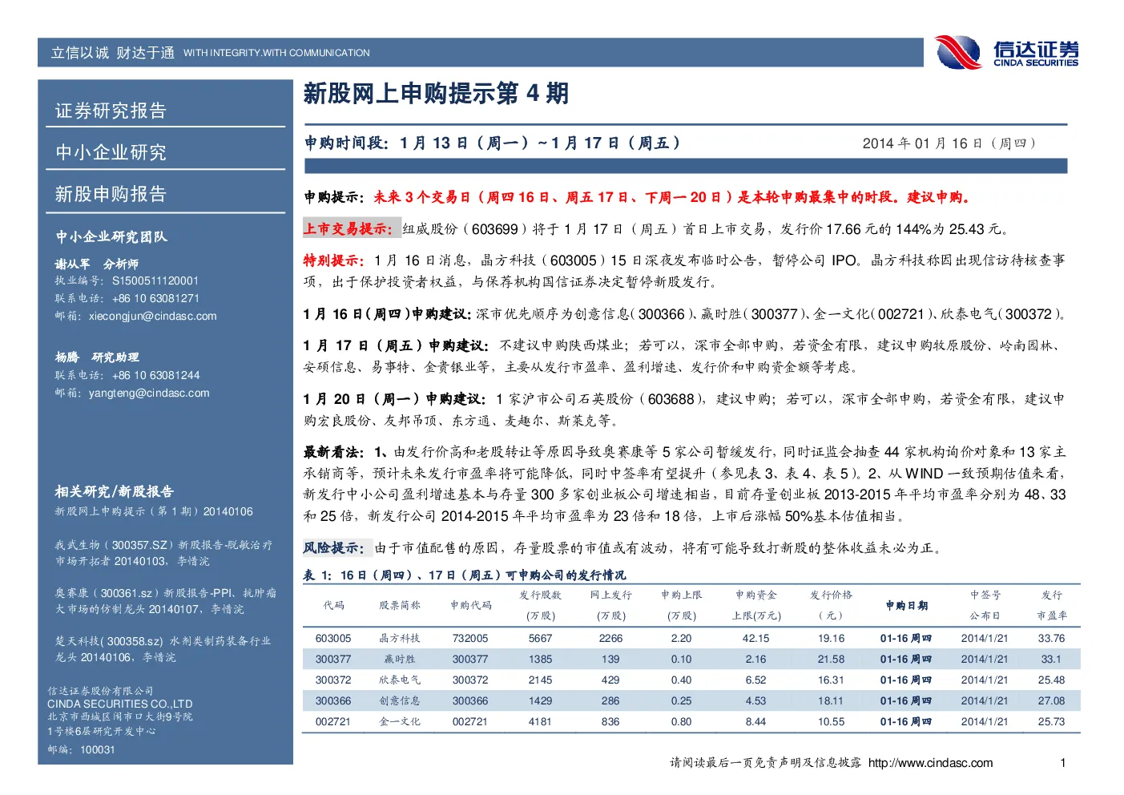Click the 证券研究报告 sidebar heading
The height and width of the screenshot is (795, 1124).
click(x=111, y=111)
